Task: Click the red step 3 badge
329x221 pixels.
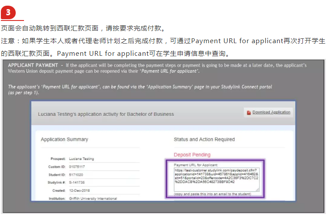Action: click(x=8, y=12)
